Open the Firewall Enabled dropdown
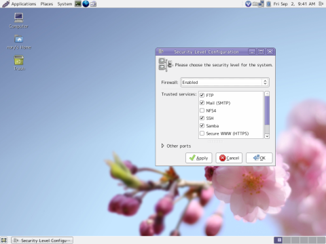Viewport: 326px width, 244px height. point(225,82)
